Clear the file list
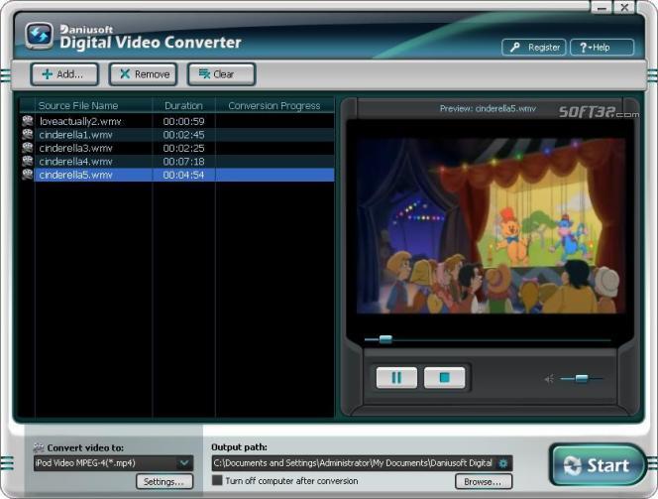Screen dimensions: 658x499 point(221,74)
